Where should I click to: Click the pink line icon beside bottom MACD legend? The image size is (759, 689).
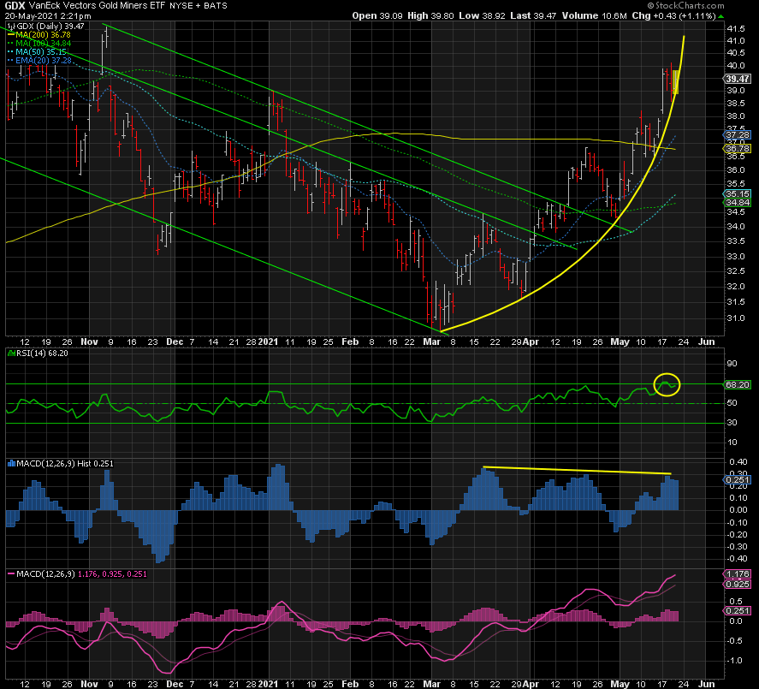pyautogui.click(x=11, y=574)
